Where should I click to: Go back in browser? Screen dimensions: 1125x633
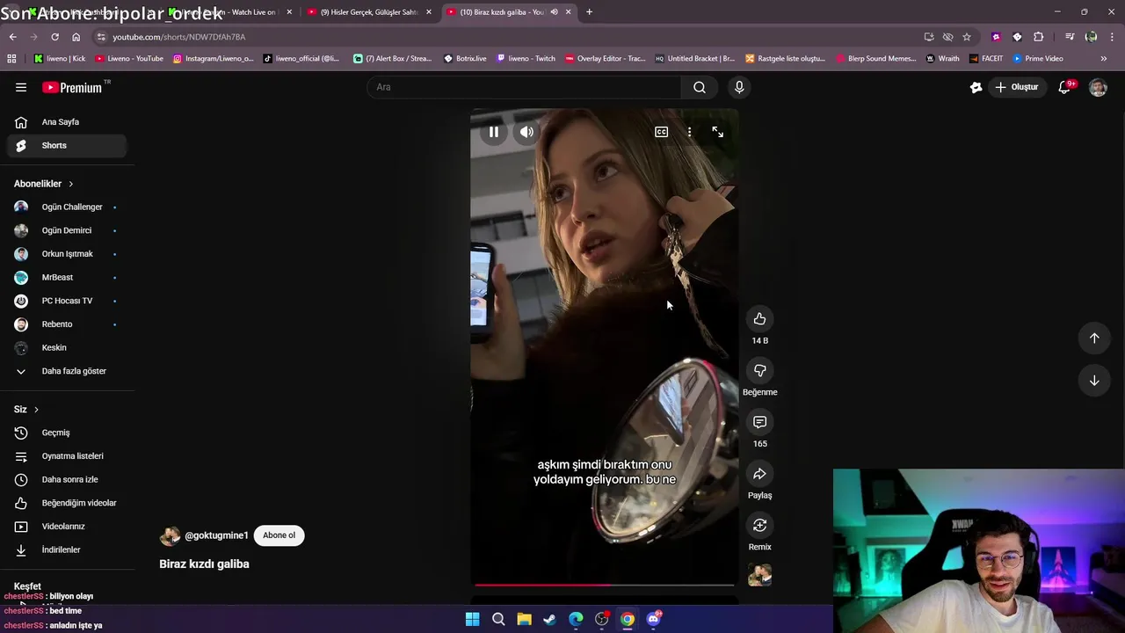point(12,37)
